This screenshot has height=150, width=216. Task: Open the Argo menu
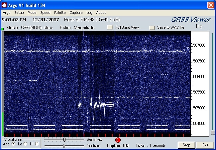(6, 13)
